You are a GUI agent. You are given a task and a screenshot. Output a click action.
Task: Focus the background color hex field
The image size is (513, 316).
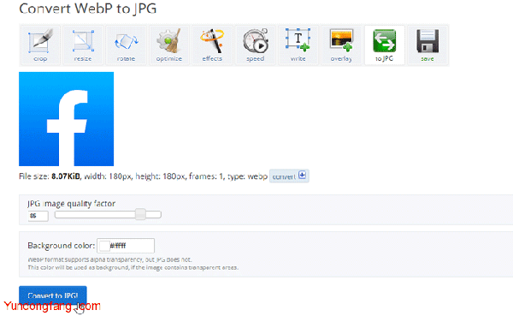pos(126,246)
